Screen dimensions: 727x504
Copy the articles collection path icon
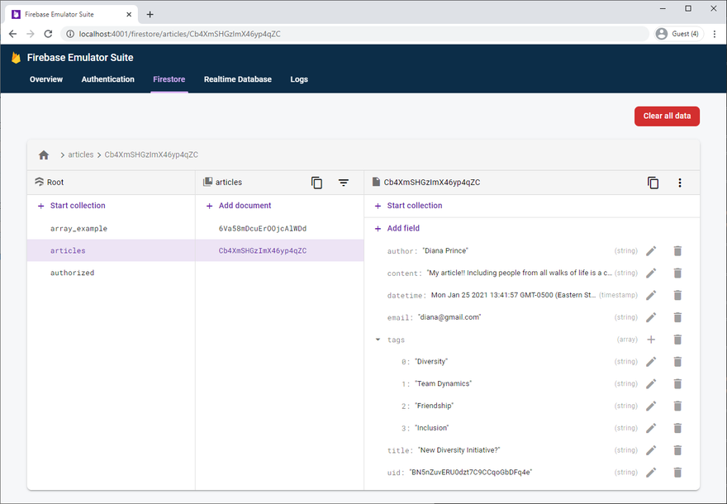[316, 183]
